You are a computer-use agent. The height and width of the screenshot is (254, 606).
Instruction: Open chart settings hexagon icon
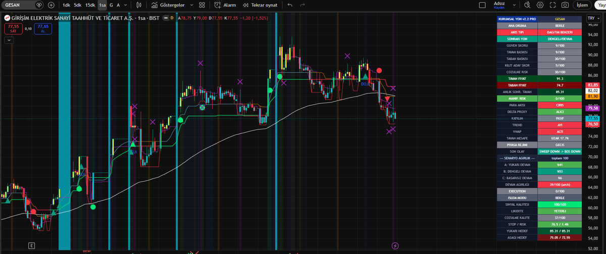pyautogui.click(x=540, y=5)
